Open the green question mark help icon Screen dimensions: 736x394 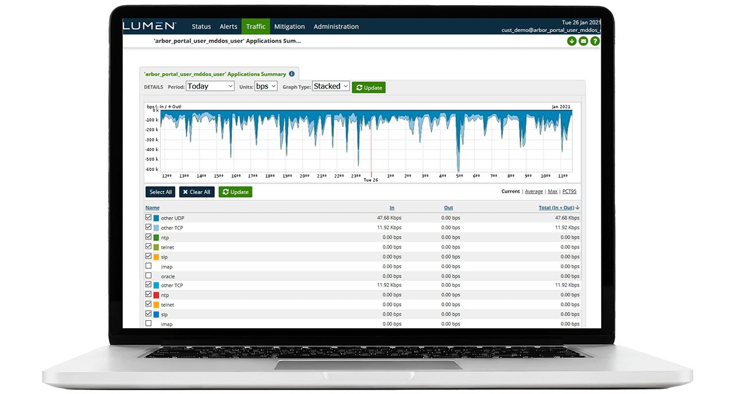pos(595,41)
